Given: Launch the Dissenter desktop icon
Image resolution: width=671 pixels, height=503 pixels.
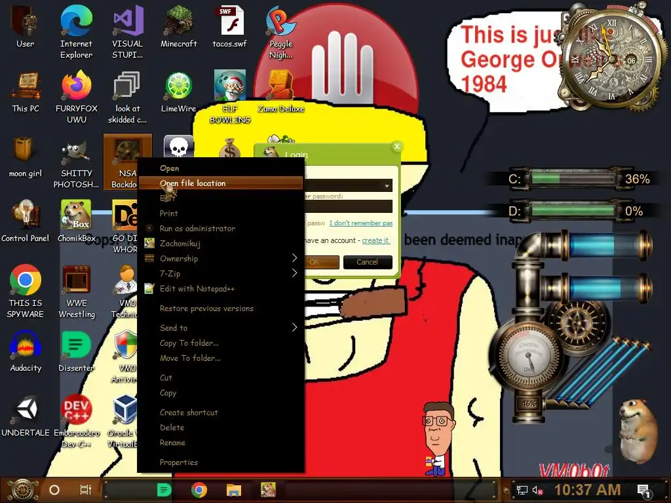Looking at the screenshot, I should (x=76, y=351).
